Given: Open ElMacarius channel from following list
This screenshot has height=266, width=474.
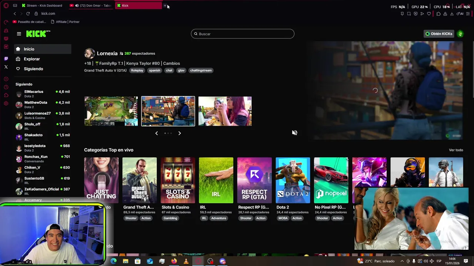Looking at the screenshot, I should pos(43,94).
